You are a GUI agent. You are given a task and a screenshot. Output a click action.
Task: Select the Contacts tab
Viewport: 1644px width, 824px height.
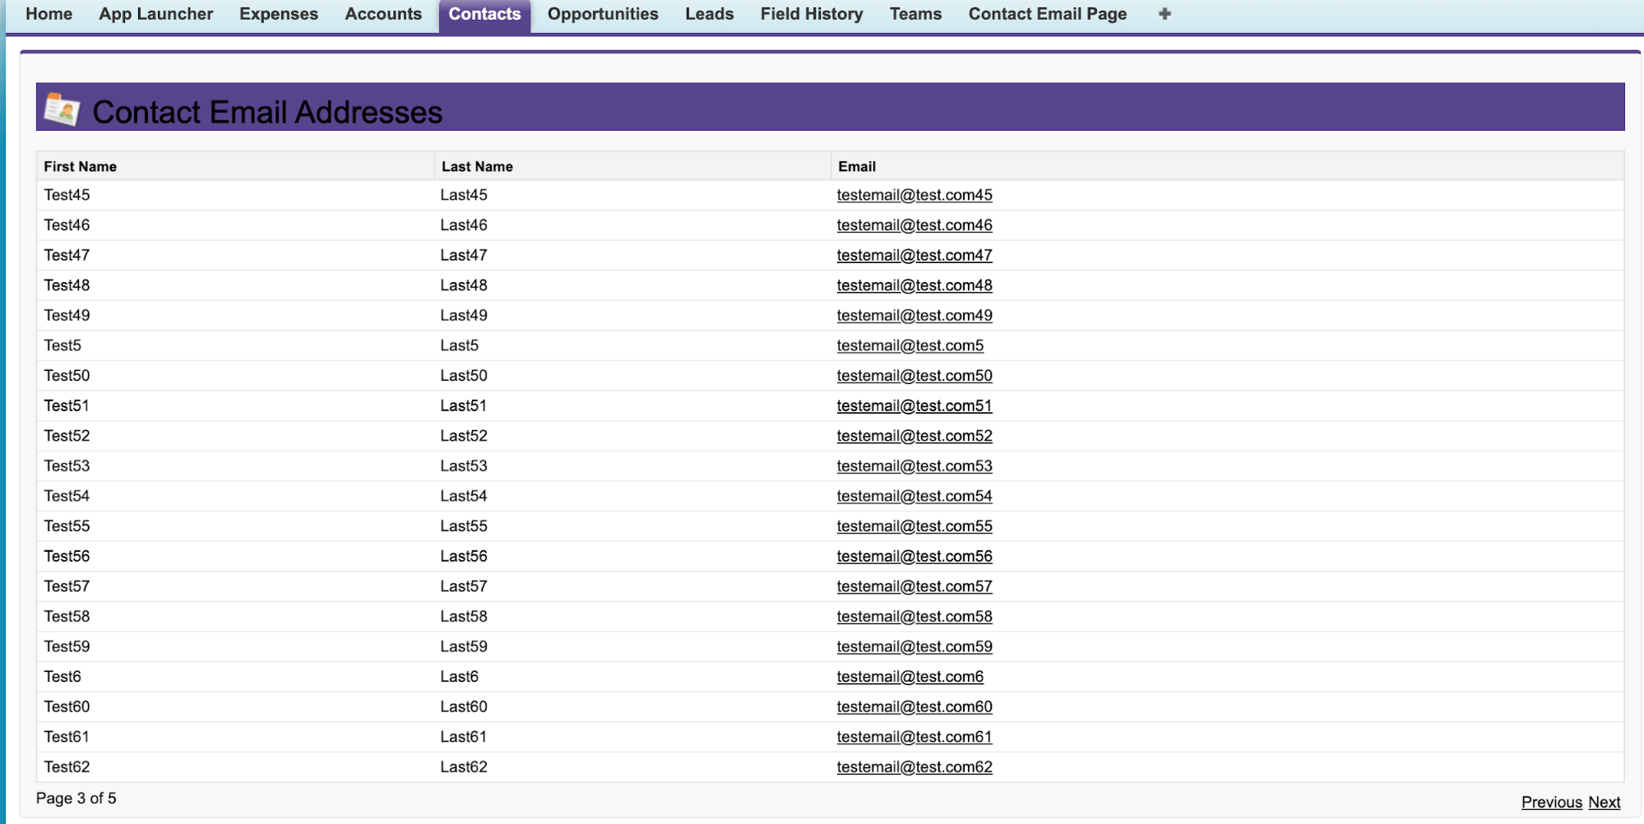(484, 14)
